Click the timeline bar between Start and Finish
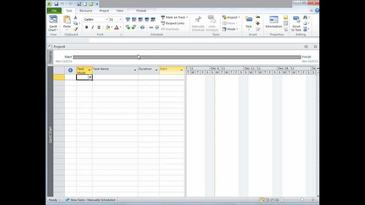365x205 pixels. [x=187, y=57]
